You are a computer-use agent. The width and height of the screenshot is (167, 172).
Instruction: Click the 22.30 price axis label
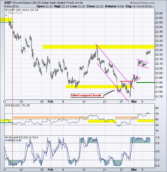(159, 45)
